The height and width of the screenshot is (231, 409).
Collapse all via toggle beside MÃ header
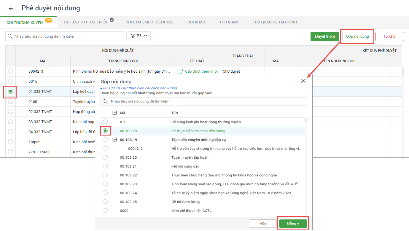pyautogui.click(x=114, y=113)
